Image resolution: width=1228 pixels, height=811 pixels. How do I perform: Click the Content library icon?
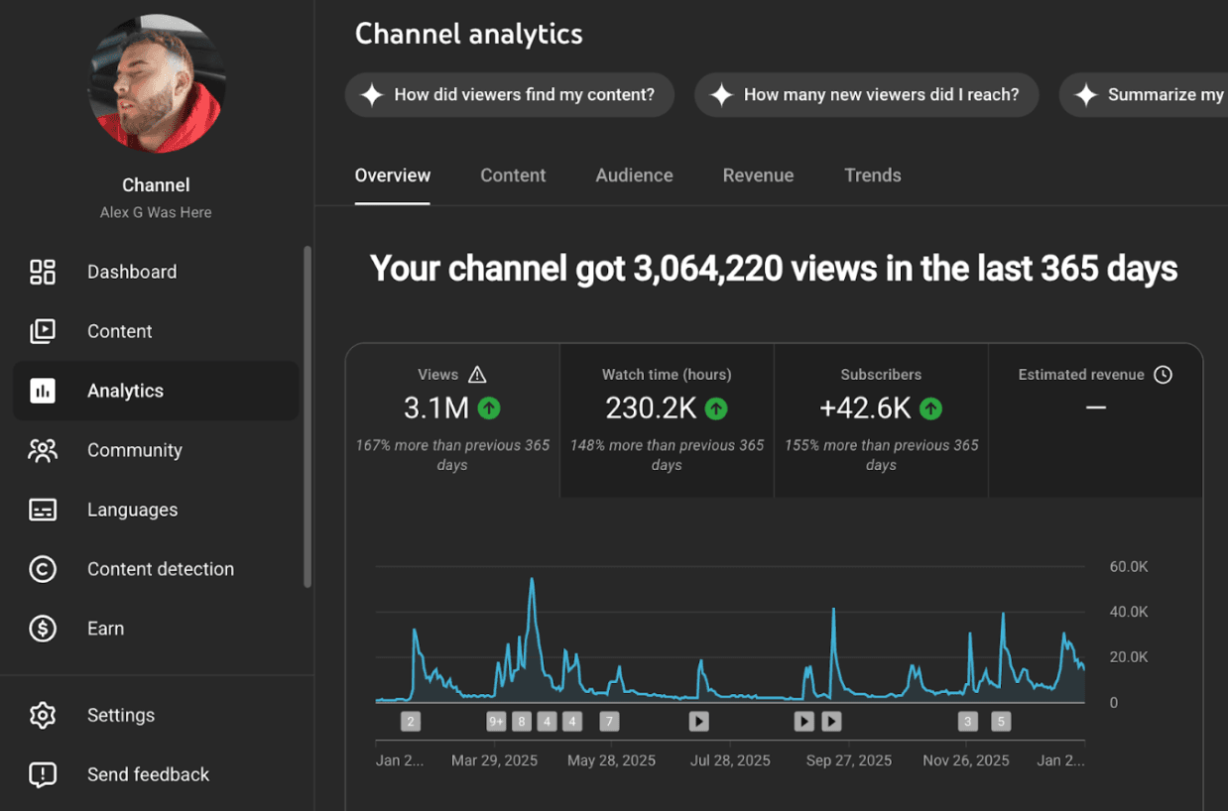click(43, 331)
